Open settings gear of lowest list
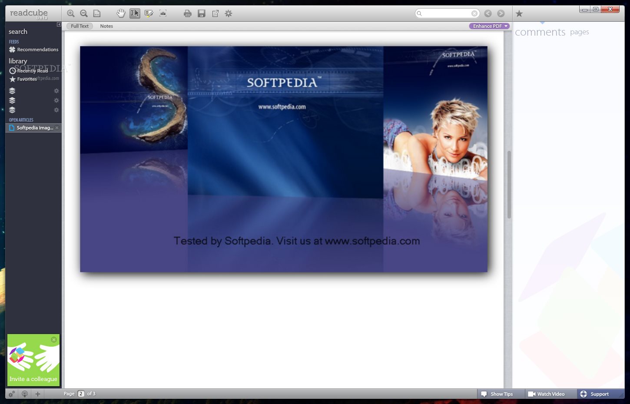630x404 pixels. pyautogui.click(x=56, y=110)
